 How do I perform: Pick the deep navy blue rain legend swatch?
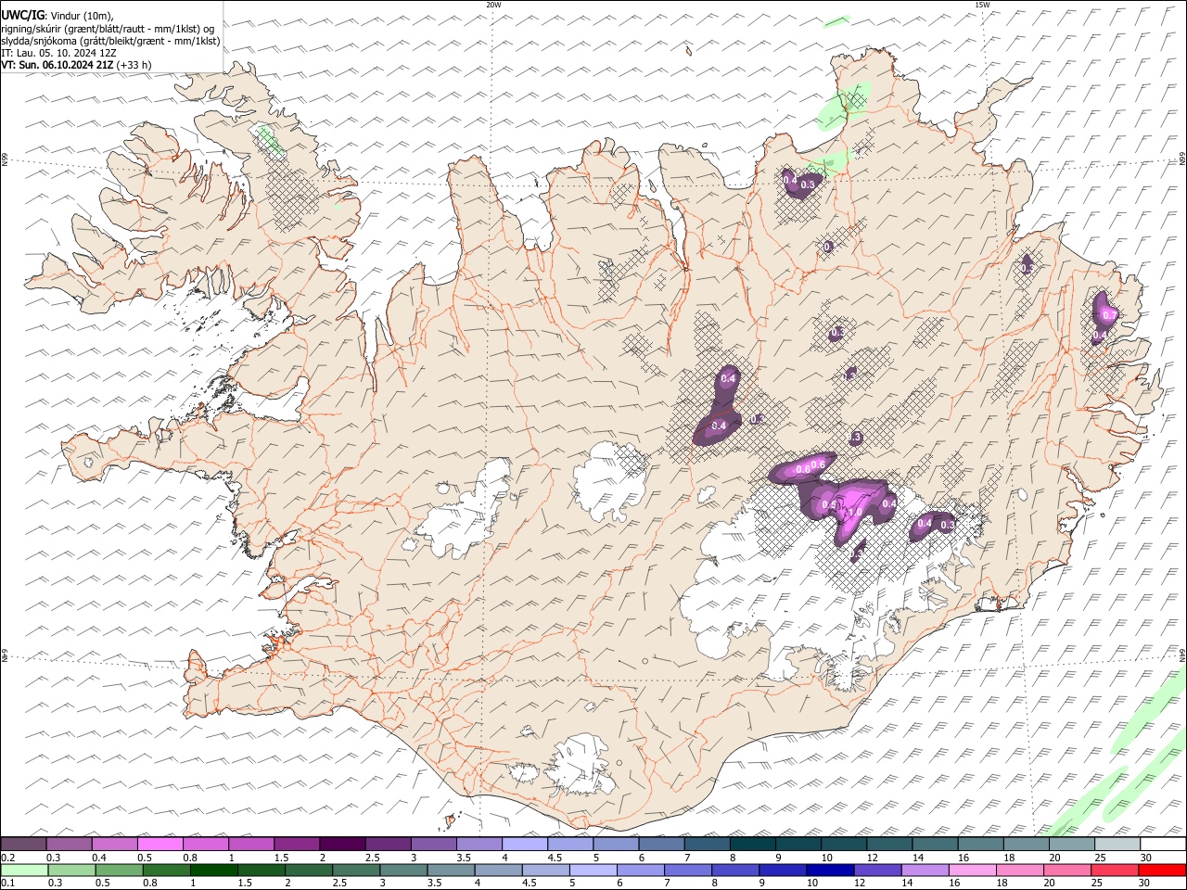(x=830, y=870)
